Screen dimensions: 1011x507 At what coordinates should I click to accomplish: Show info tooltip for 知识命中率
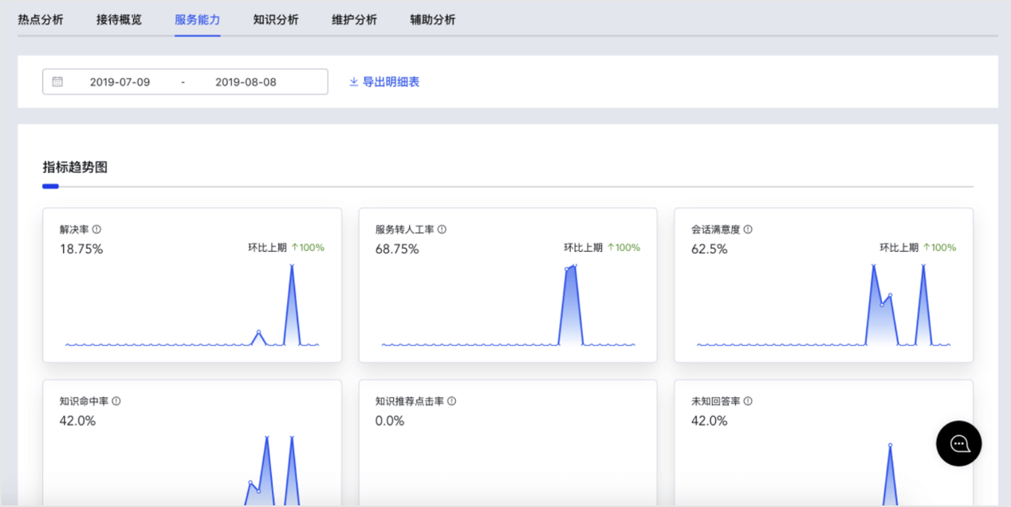pos(116,401)
